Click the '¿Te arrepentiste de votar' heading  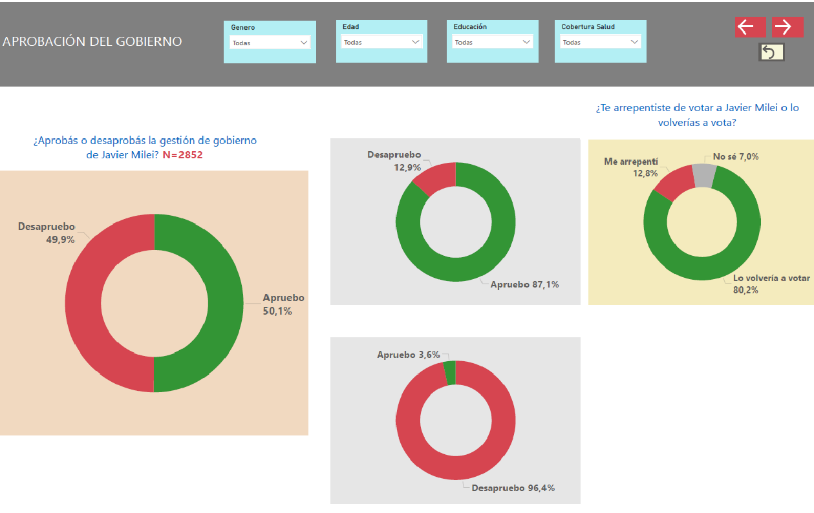(697, 115)
